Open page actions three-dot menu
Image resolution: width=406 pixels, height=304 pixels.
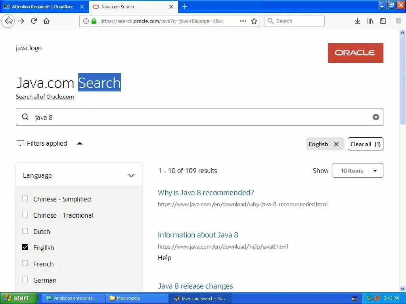(x=243, y=21)
